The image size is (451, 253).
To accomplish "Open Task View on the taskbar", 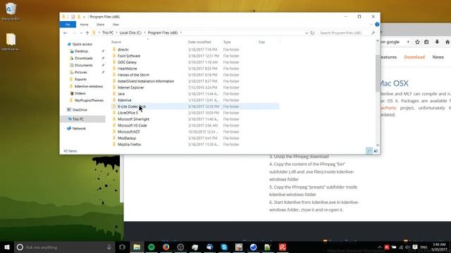I will pos(122,247).
